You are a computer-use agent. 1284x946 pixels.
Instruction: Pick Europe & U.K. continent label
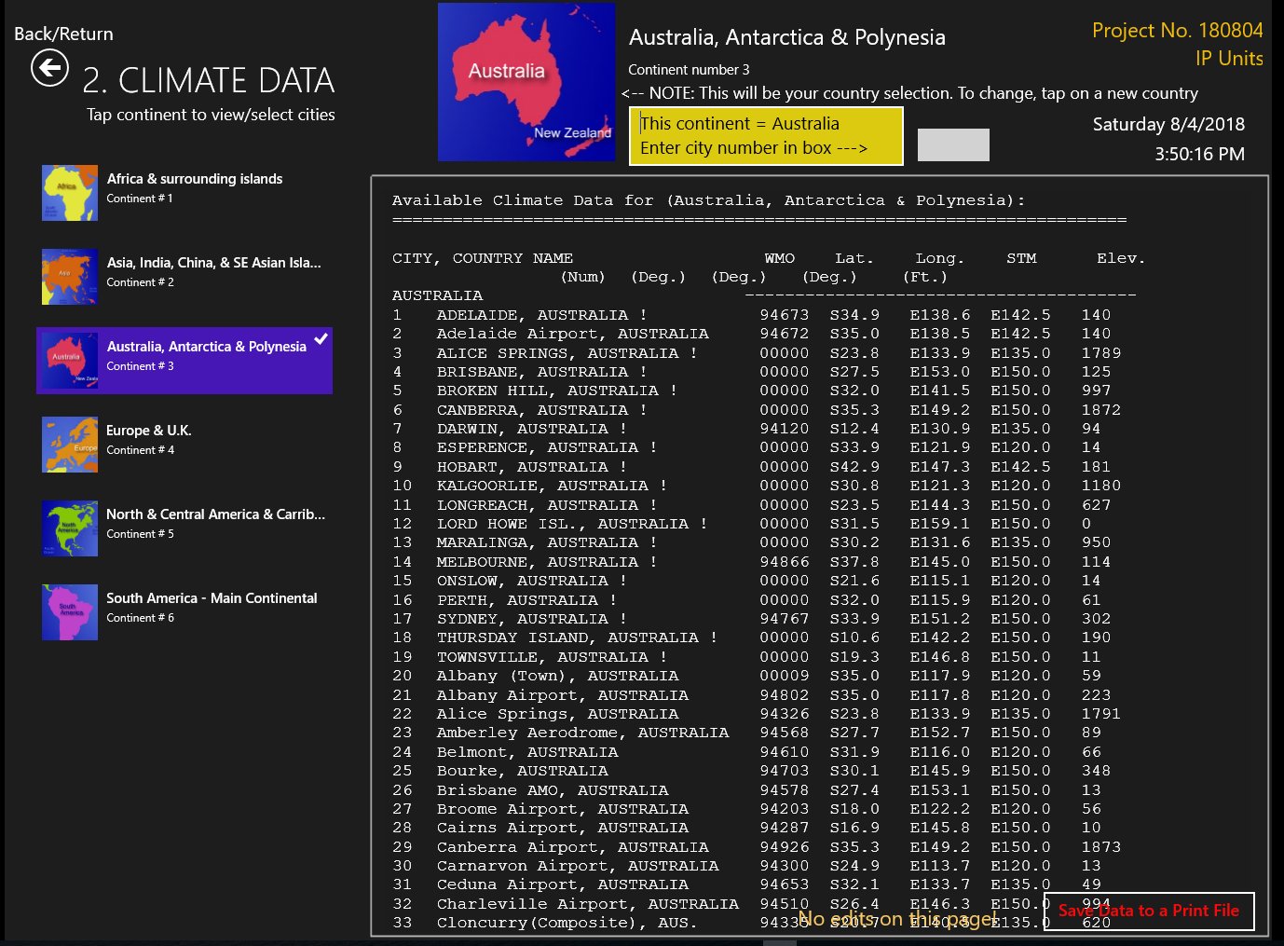[x=148, y=431]
